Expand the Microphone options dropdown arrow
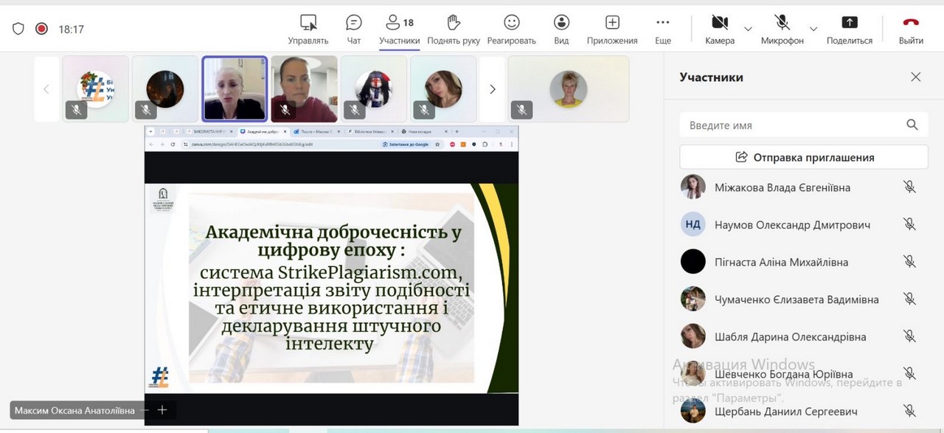The height and width of the screenshot is (433, 944). (x=813, y=29)
